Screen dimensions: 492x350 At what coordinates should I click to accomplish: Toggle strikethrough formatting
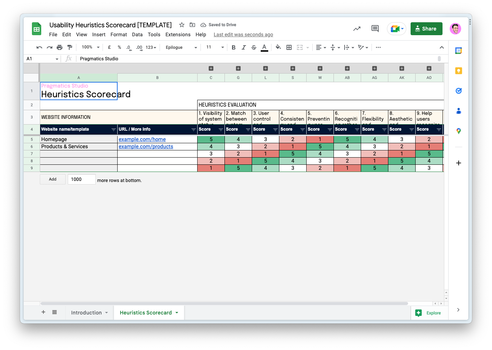pos(254,47)
